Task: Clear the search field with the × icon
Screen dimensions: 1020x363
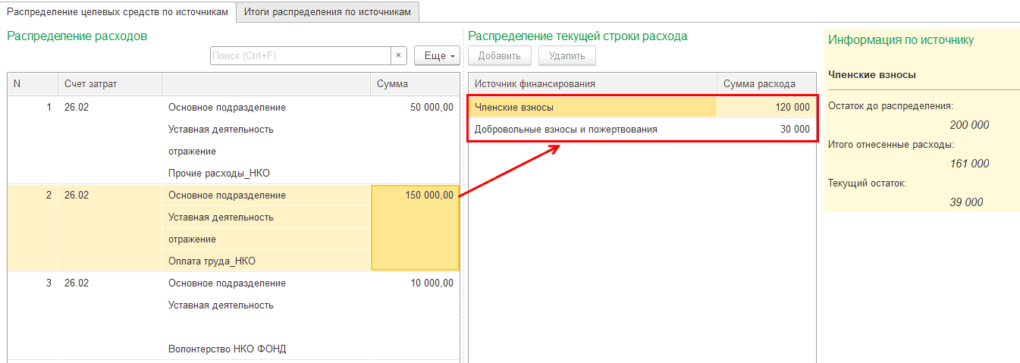Action: click(x=399, y=56)
